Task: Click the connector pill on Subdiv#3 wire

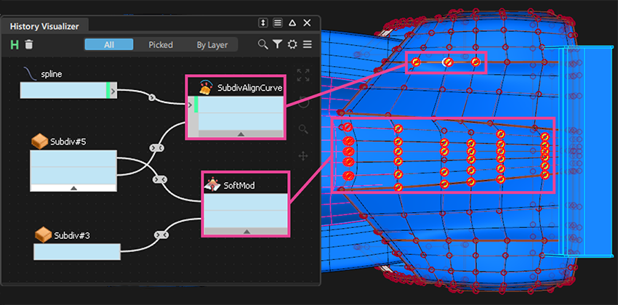Action: pyautogui.click(x=161, y=235)
